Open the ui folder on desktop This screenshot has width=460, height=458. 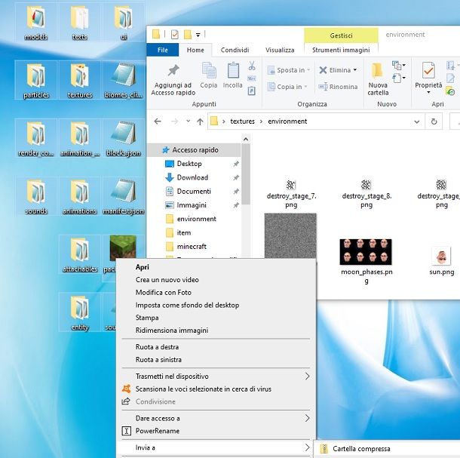pos(124,23)
